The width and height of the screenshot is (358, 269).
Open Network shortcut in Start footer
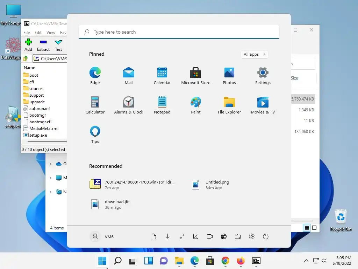tap(224, 236)
